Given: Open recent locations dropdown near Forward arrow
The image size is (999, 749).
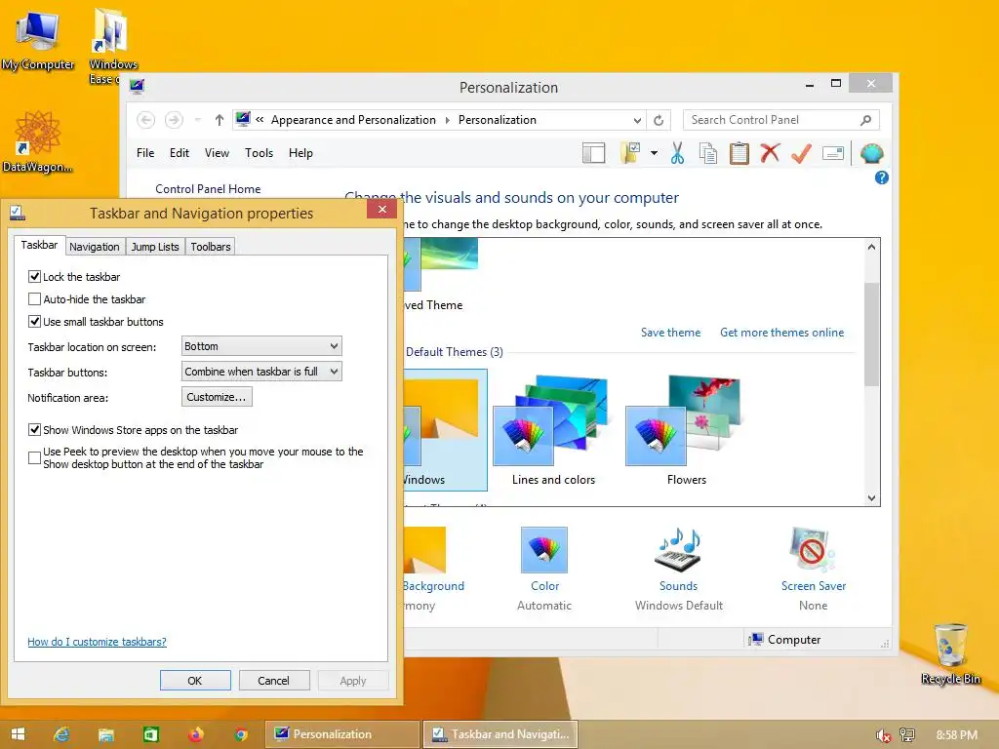Looking at the screenshot, I should 197,120.
